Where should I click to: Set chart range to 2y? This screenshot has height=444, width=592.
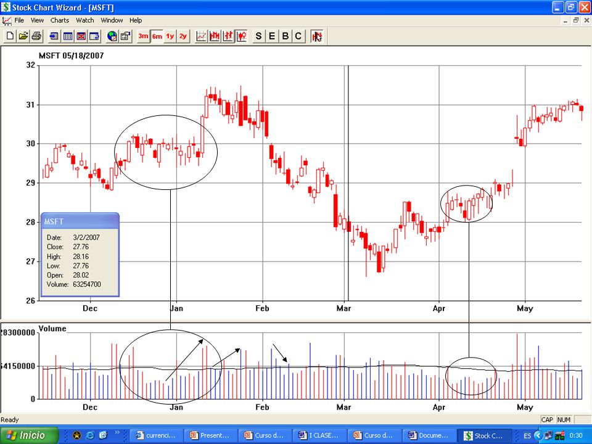tap(183, 36)
